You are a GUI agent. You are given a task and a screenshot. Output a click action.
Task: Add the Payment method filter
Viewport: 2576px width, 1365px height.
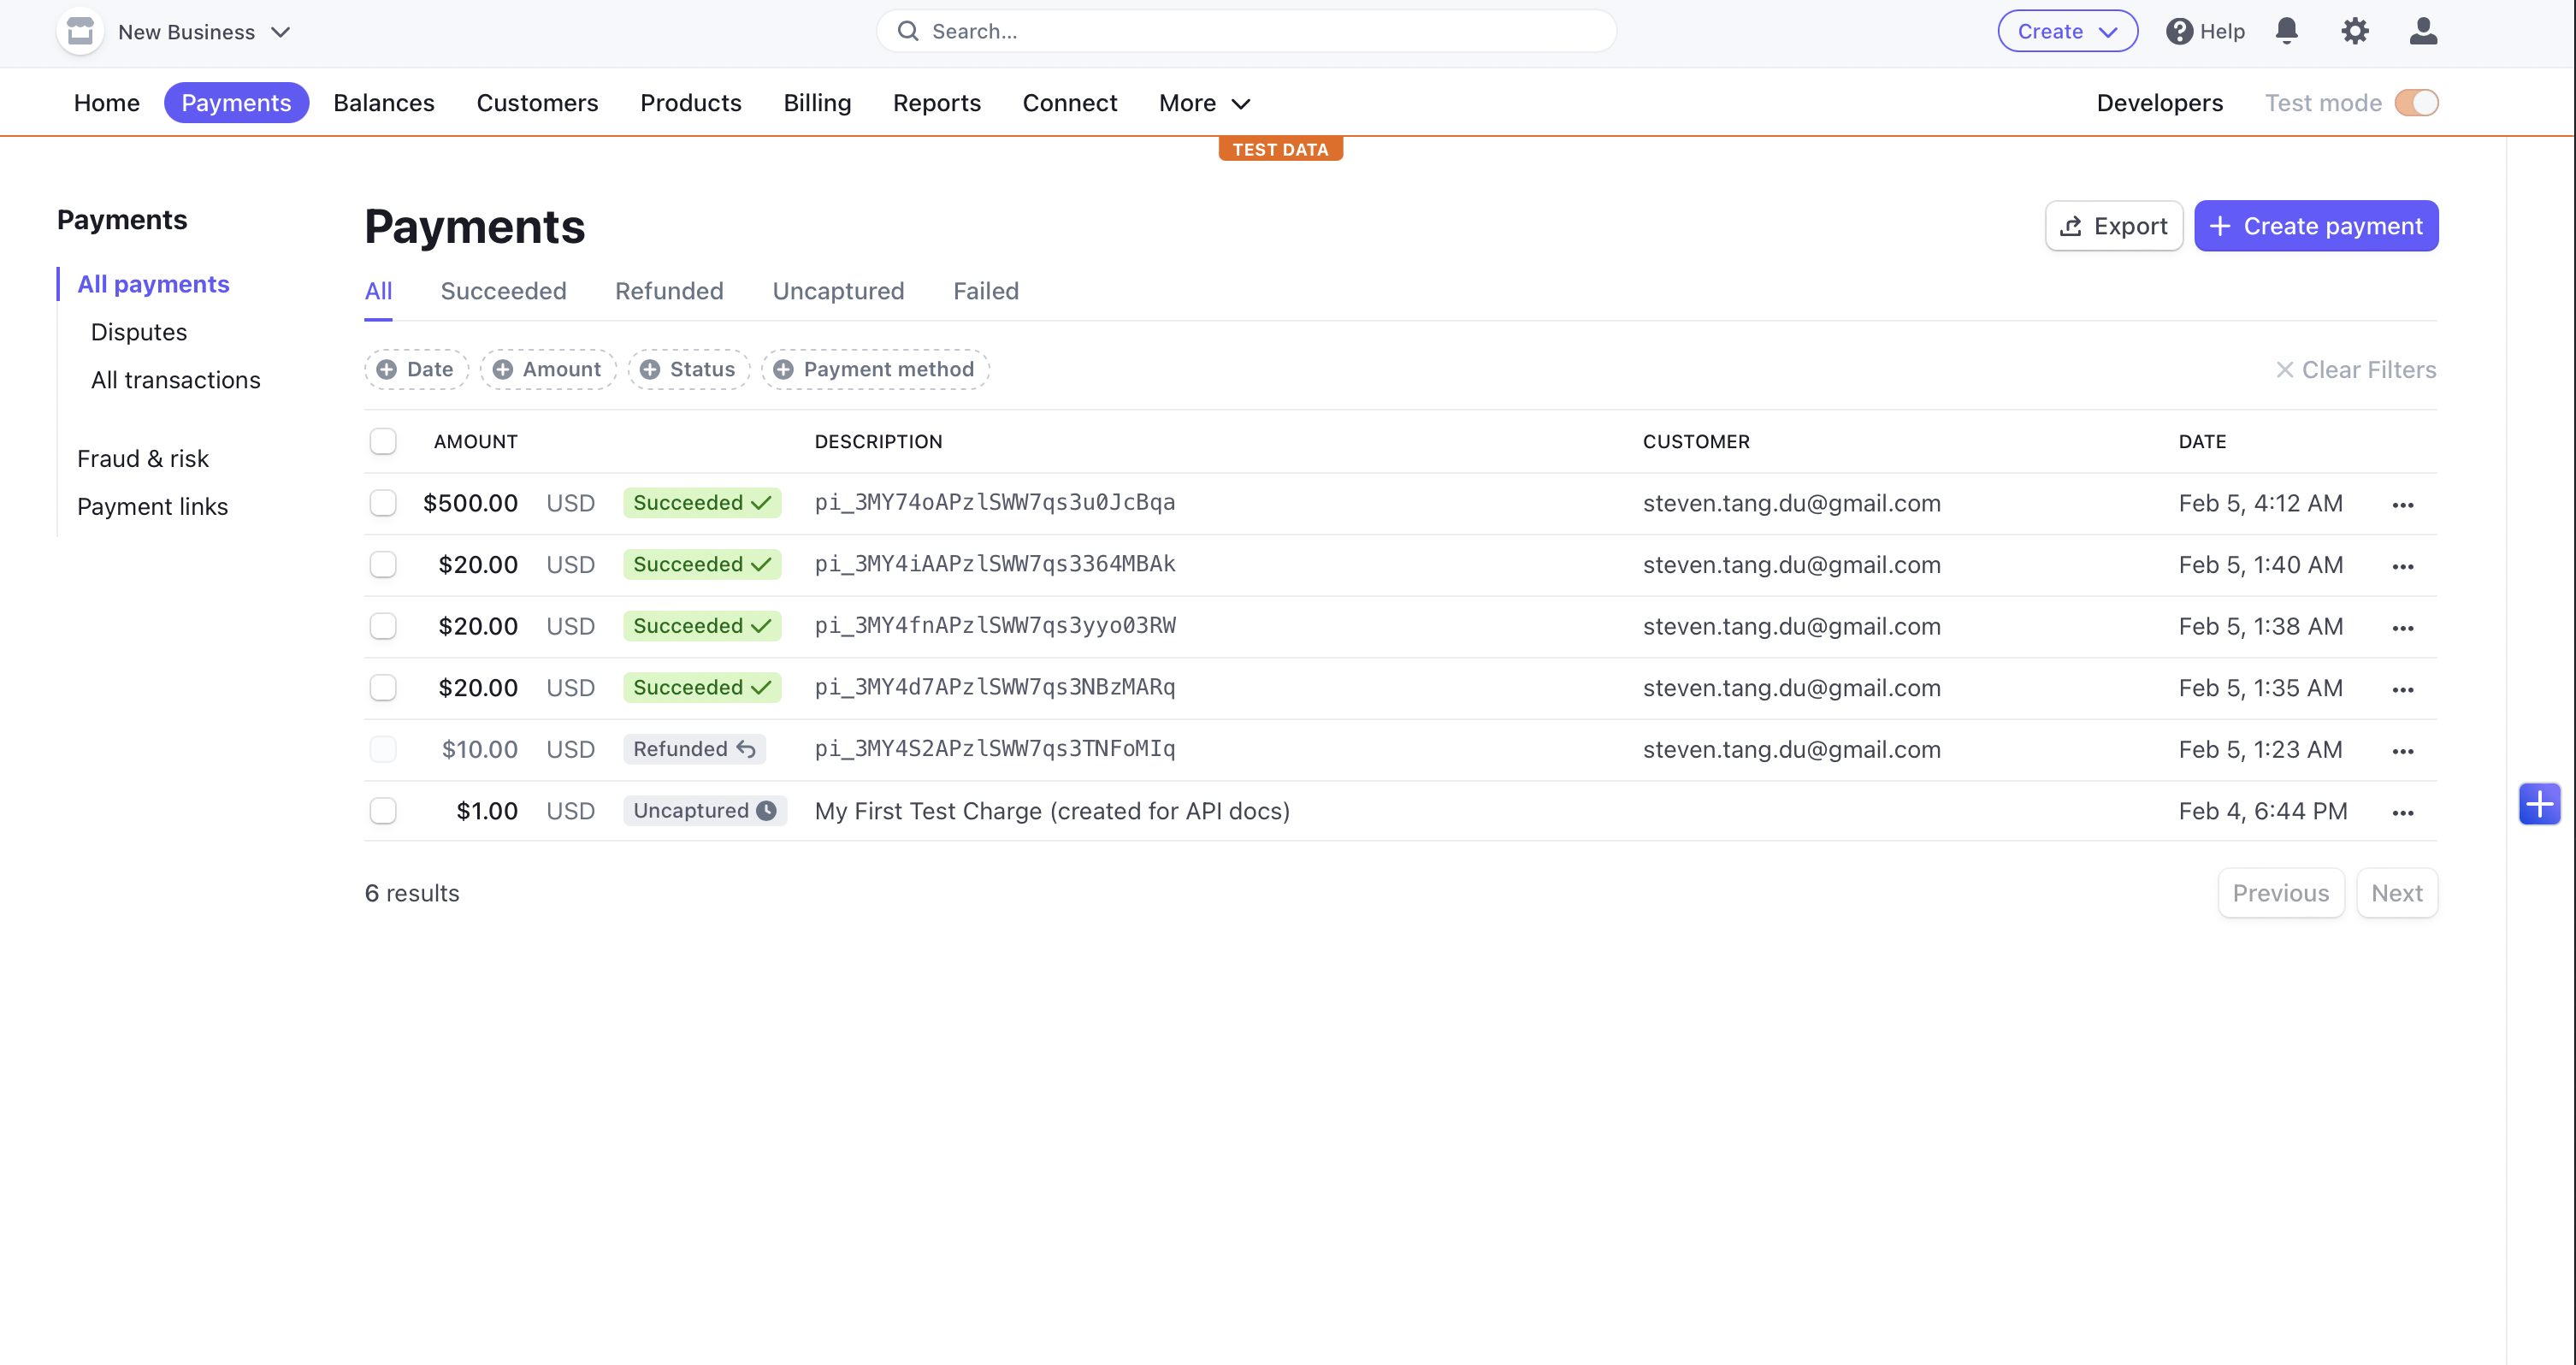pyautogui.click(x=875, y=370)
